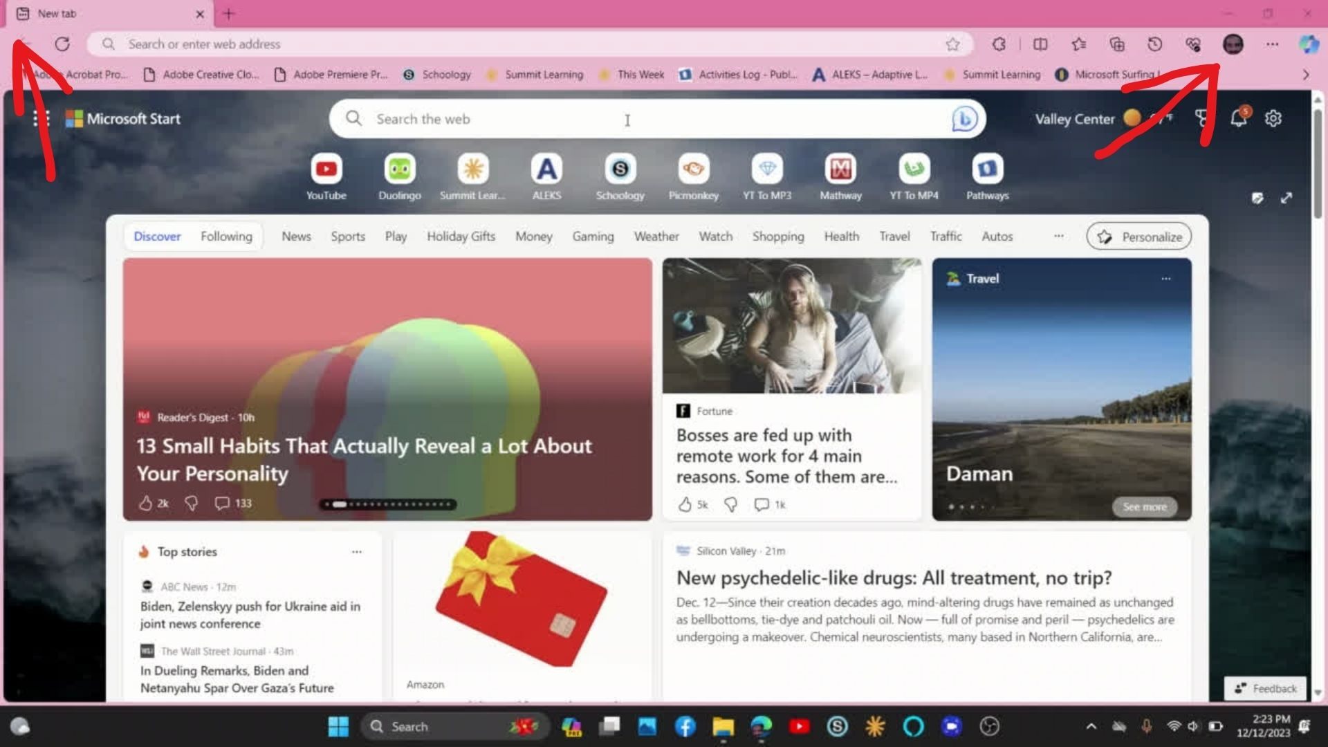Select the Gaming feed tab
The image size is (1328, 747).
coord(593,237)
